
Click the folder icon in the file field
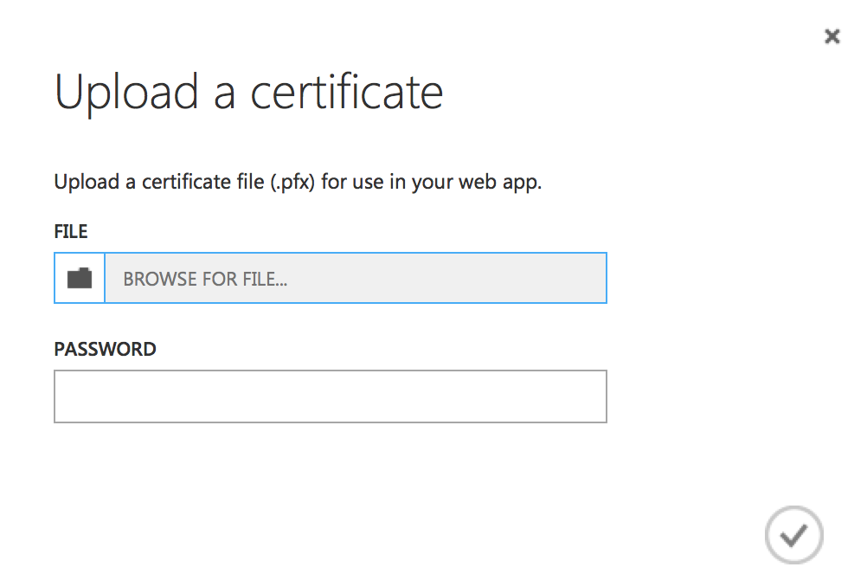click(80, 278)
